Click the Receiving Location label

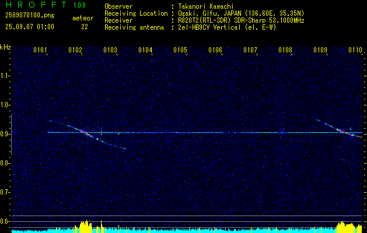pos(136,13)
